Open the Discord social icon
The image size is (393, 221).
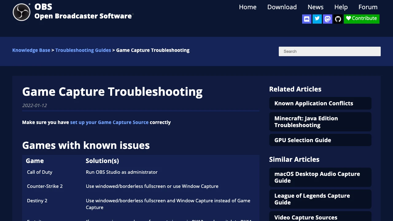point(307,19)
